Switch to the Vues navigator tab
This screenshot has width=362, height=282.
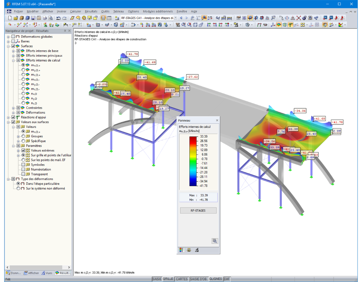tap(47, 273)
